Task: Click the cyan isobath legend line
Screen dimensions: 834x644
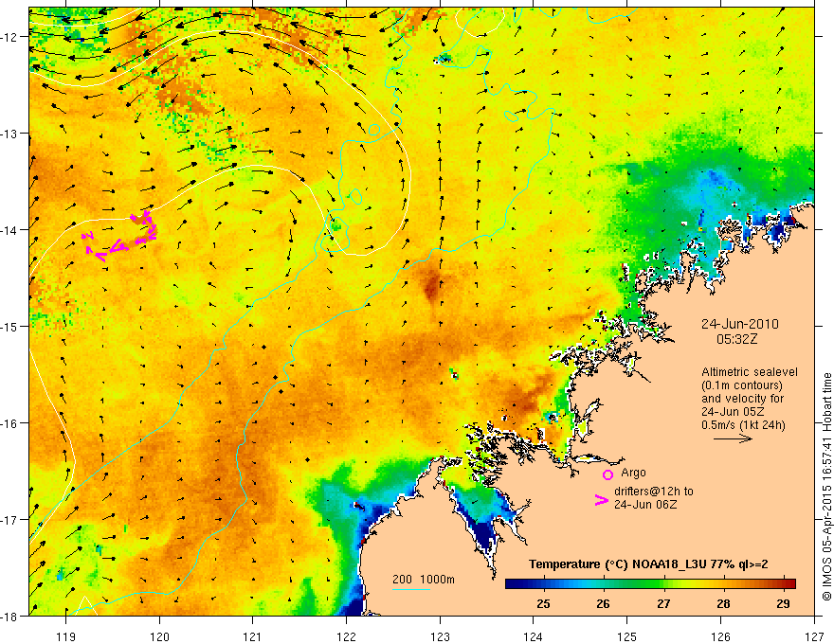Action: coord(410,589)
